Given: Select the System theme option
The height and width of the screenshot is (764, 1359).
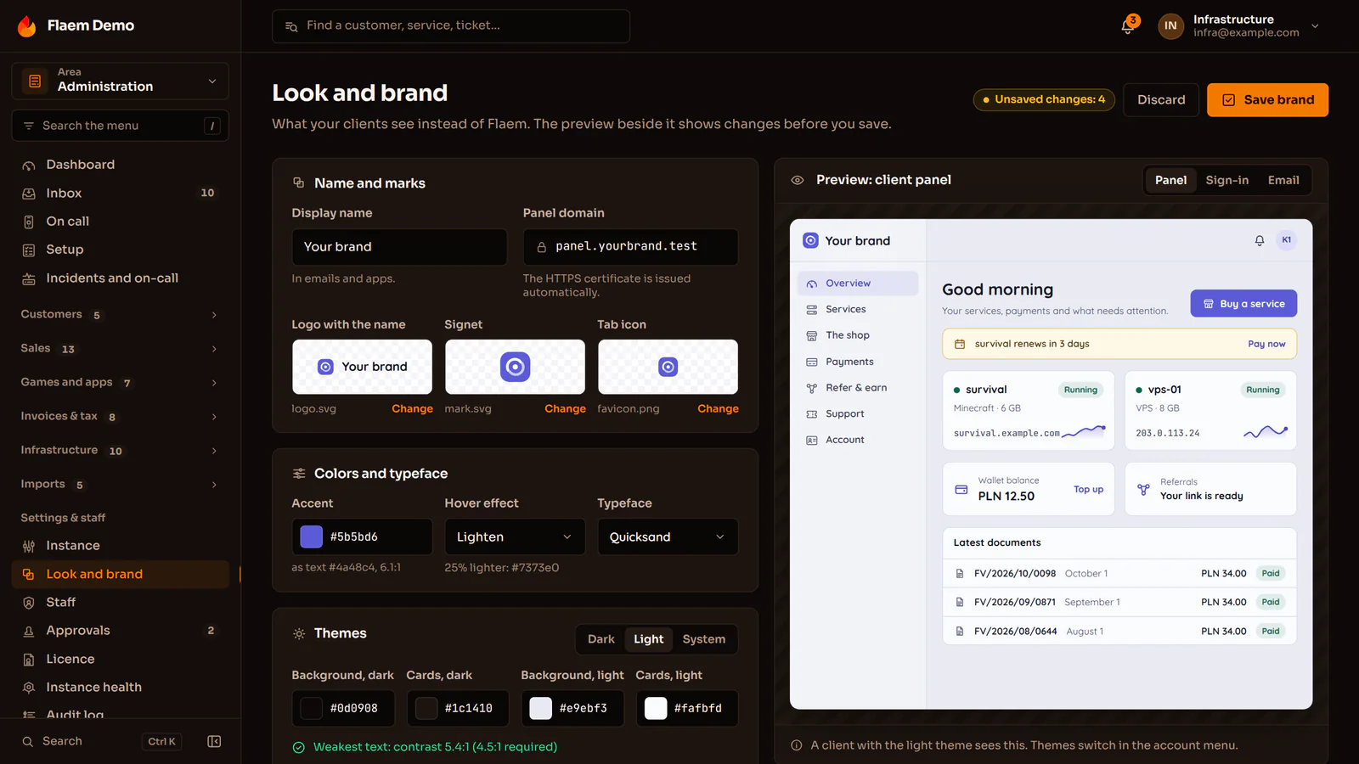Looking at the screenshot, I should click(704, 639).
